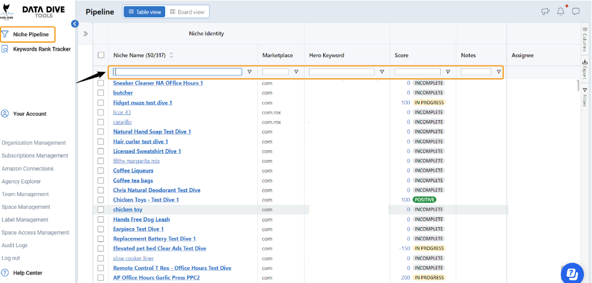Tick the select-all header checkbox
This screenshot has width=592, height=283.
pos(101,55)
